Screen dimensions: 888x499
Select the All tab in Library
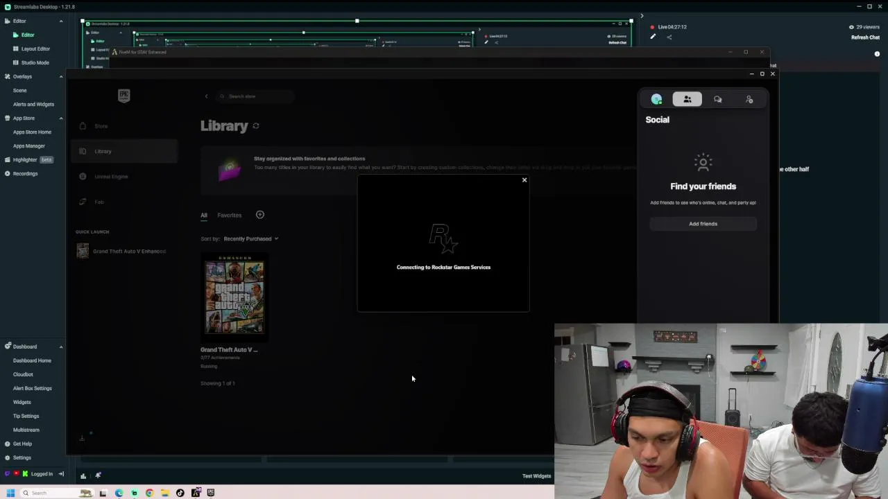(204, 216)
